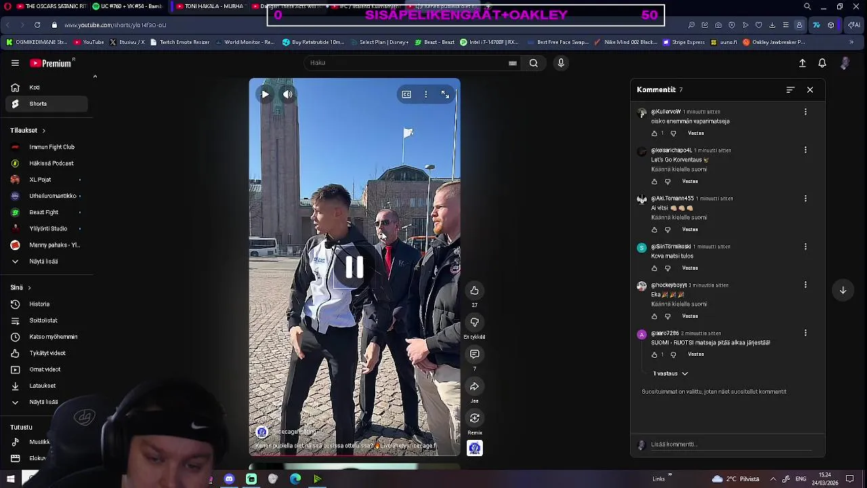The width and height of the screenshot is (867, 488).
Task: Open Microsoft Edge from the taskbar
Action: tap(295, 479)
